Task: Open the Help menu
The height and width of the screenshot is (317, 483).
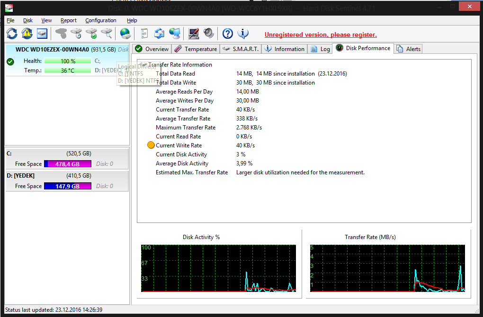Action: (x=132, y=20)
